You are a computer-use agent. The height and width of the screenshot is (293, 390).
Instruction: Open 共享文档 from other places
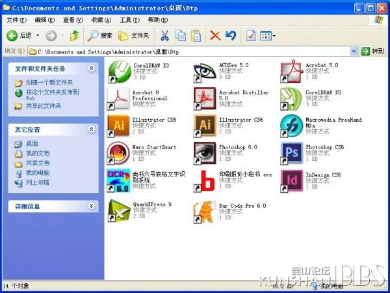pyautogui.click(x=38, y=163)
